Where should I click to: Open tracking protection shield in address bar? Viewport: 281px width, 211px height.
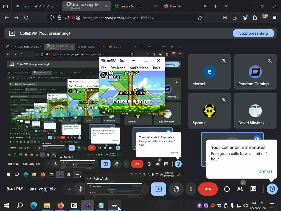pos(52,18)
